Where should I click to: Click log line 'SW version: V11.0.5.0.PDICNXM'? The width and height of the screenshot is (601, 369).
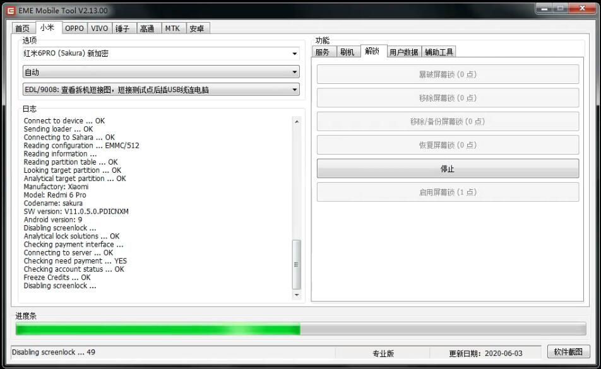76,212
